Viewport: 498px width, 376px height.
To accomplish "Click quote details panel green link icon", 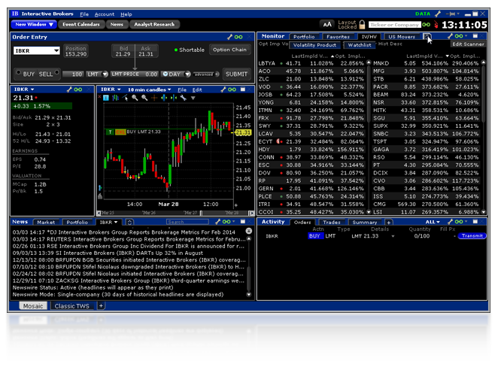I will 77,89.
